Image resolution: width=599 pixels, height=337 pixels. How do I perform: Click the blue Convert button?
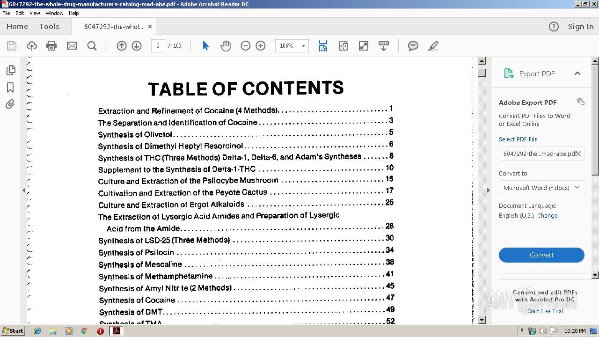click(541, 255)
